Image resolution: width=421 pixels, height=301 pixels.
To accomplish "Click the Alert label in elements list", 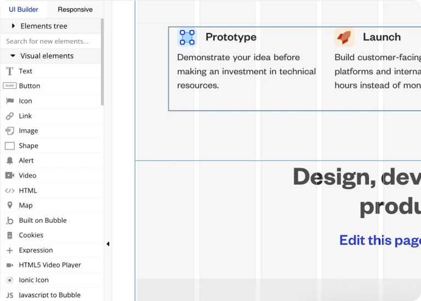I will coord(26,160).
